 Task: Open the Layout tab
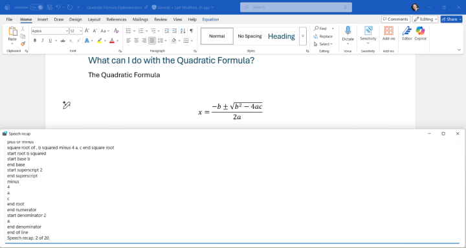click(x=94, y=19)
